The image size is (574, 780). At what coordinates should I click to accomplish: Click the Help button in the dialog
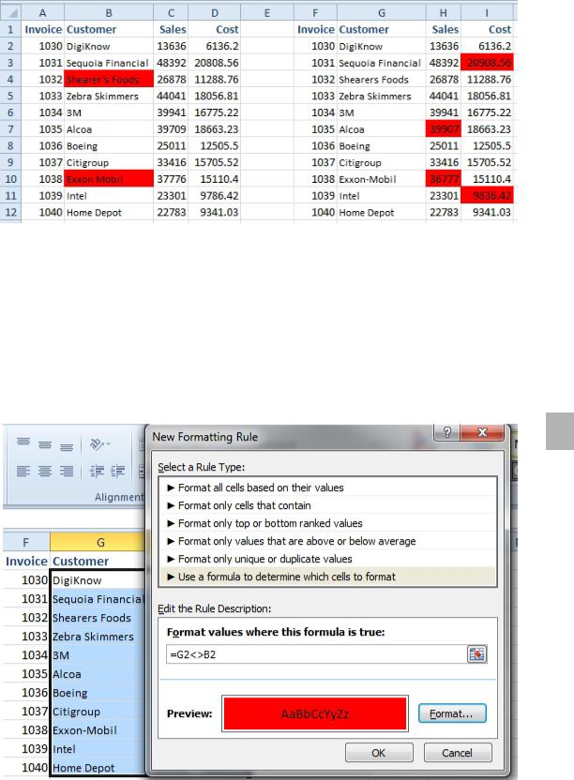point(447,432)
